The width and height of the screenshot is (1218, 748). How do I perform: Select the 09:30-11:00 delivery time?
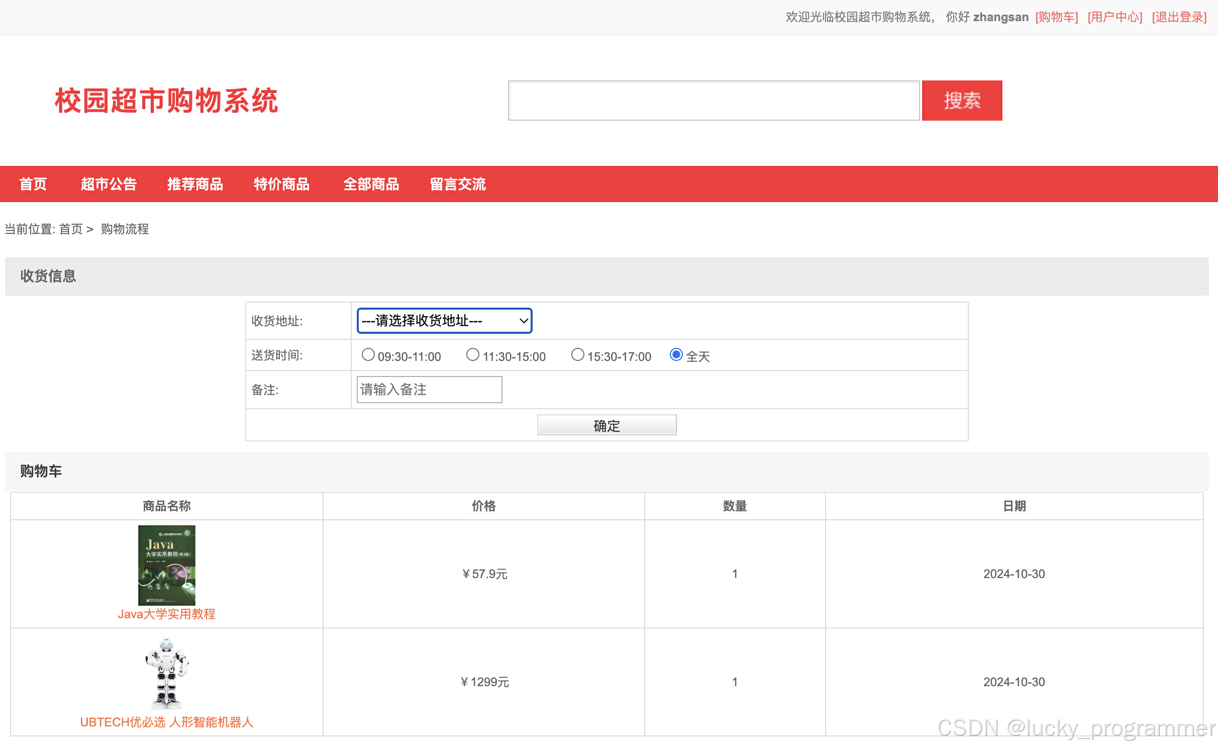point(368,355)
